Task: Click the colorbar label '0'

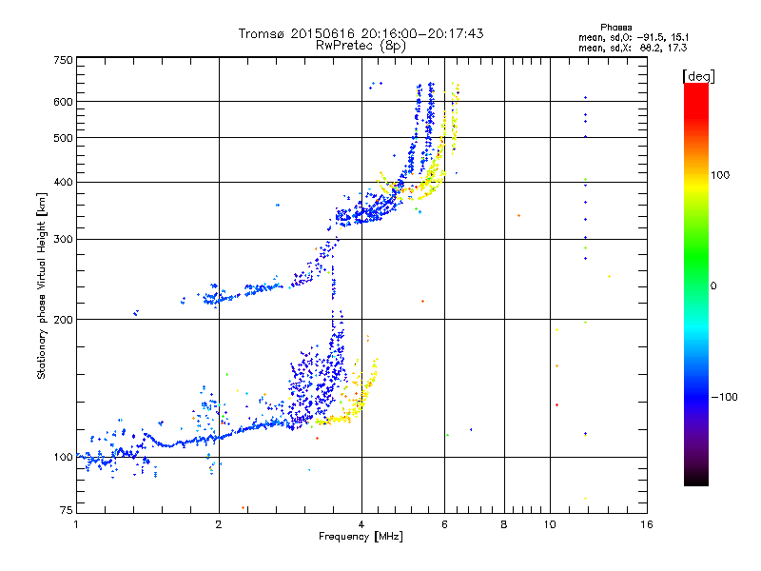Action: click(x=713, y=286)
